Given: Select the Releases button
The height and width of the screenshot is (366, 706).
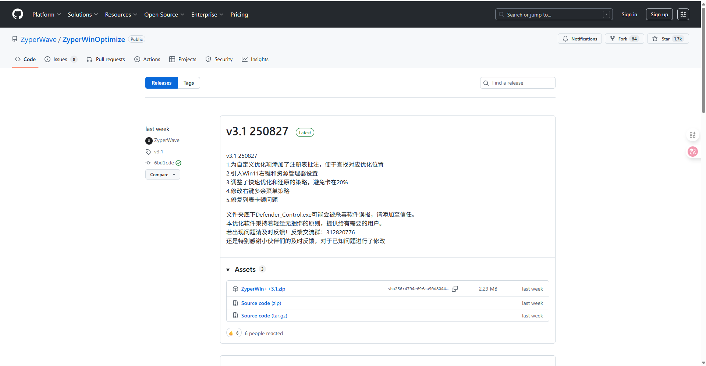Looking at the screenshot, I should [162, 83].
